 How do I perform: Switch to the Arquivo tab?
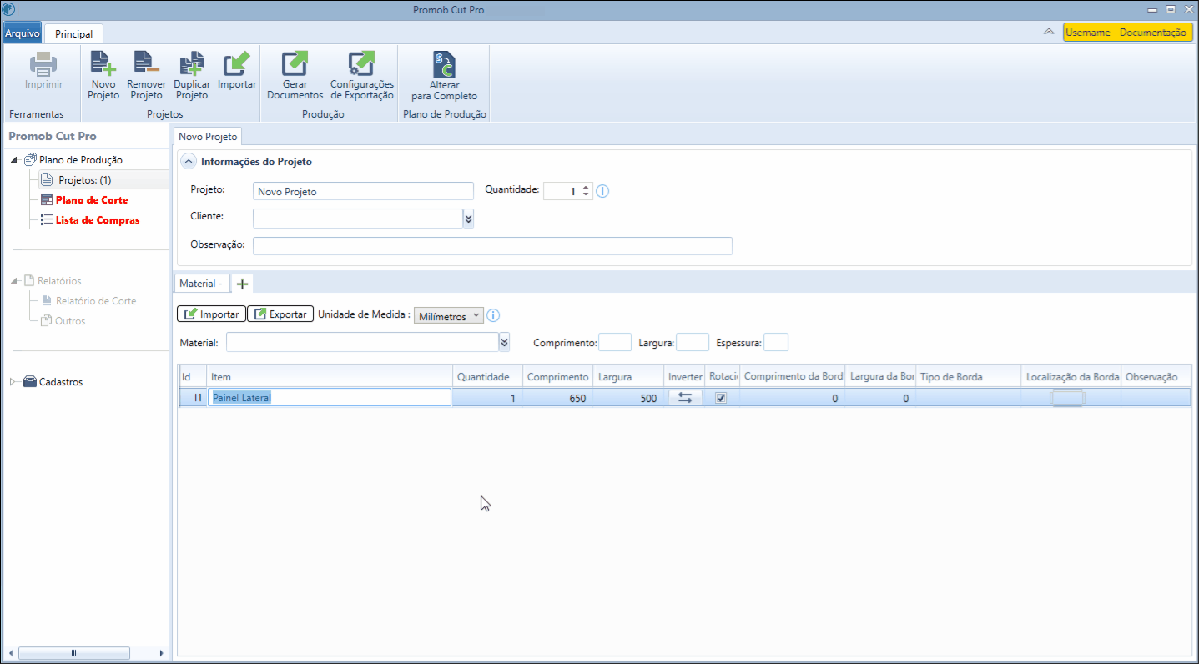pyautogui.click(x=23, y=33)
